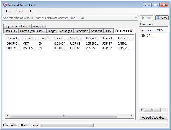The height and width of the screenshot is (130, 171).
Task: Click the Reload Case Files button
Action: tap(153, 117)
